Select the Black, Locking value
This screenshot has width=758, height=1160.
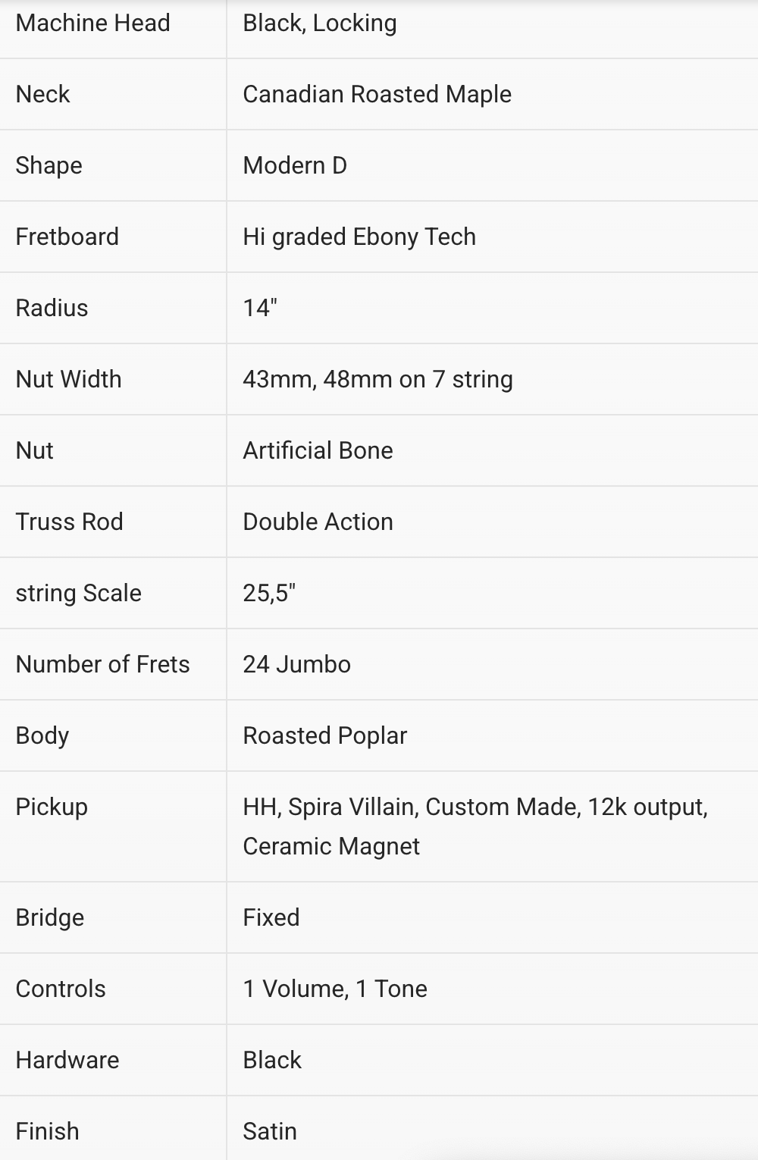tap(319, 24)
